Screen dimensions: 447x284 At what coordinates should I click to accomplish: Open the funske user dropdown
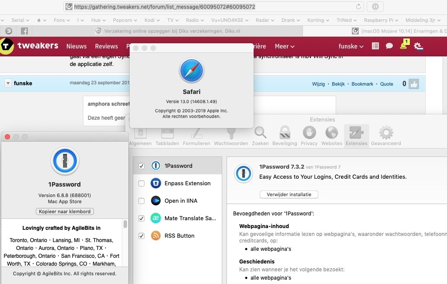[351, 46]
